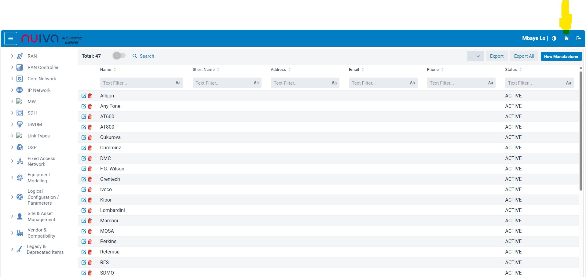Expand the RAN Controller tree item
Screen dimensions: 586x277
pos(12,67)
